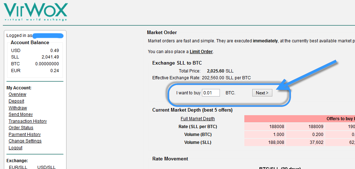355x169 pixels.
Task: Click the Rate Movement heading
Action: [170, 159]
